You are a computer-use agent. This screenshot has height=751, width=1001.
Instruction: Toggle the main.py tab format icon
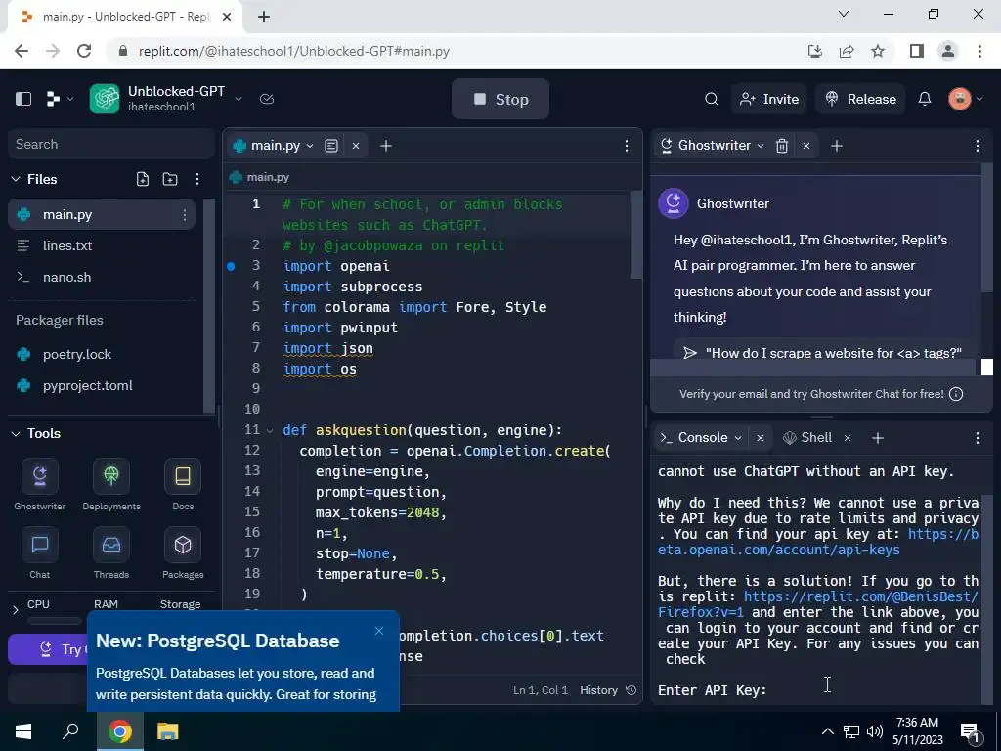click(330, 146)
